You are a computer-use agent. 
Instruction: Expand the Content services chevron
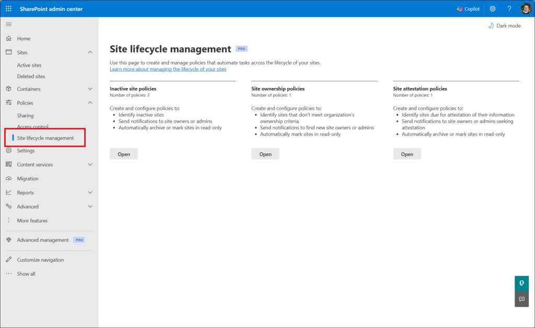(x=90, y=165)
